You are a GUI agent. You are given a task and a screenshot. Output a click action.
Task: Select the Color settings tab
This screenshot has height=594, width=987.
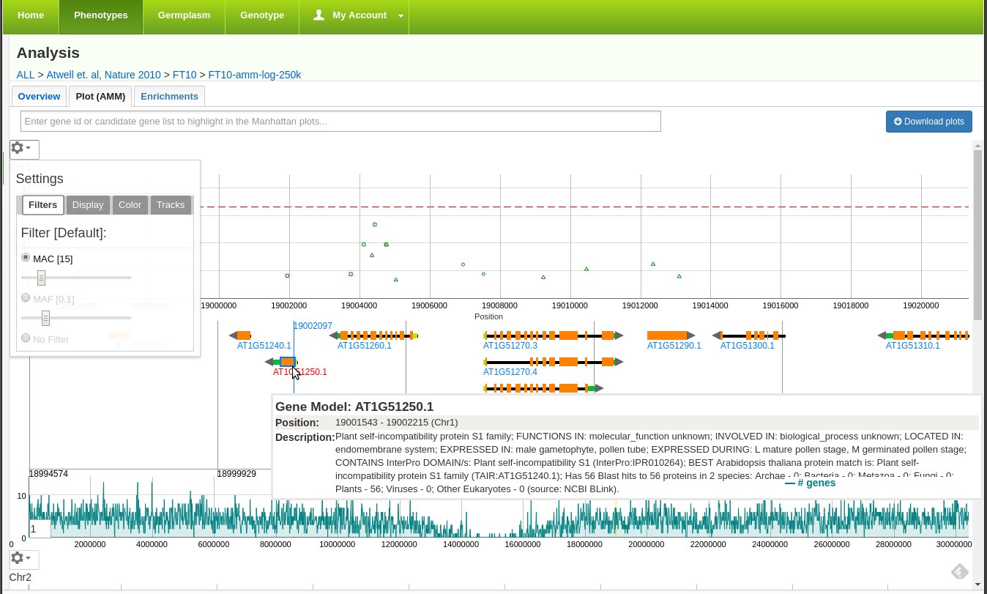(130, 205)
